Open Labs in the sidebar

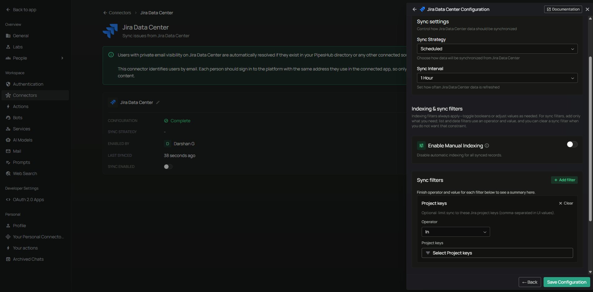click(x=35, y=47)
